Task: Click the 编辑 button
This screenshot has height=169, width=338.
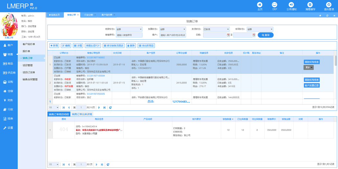Action: 66,45
